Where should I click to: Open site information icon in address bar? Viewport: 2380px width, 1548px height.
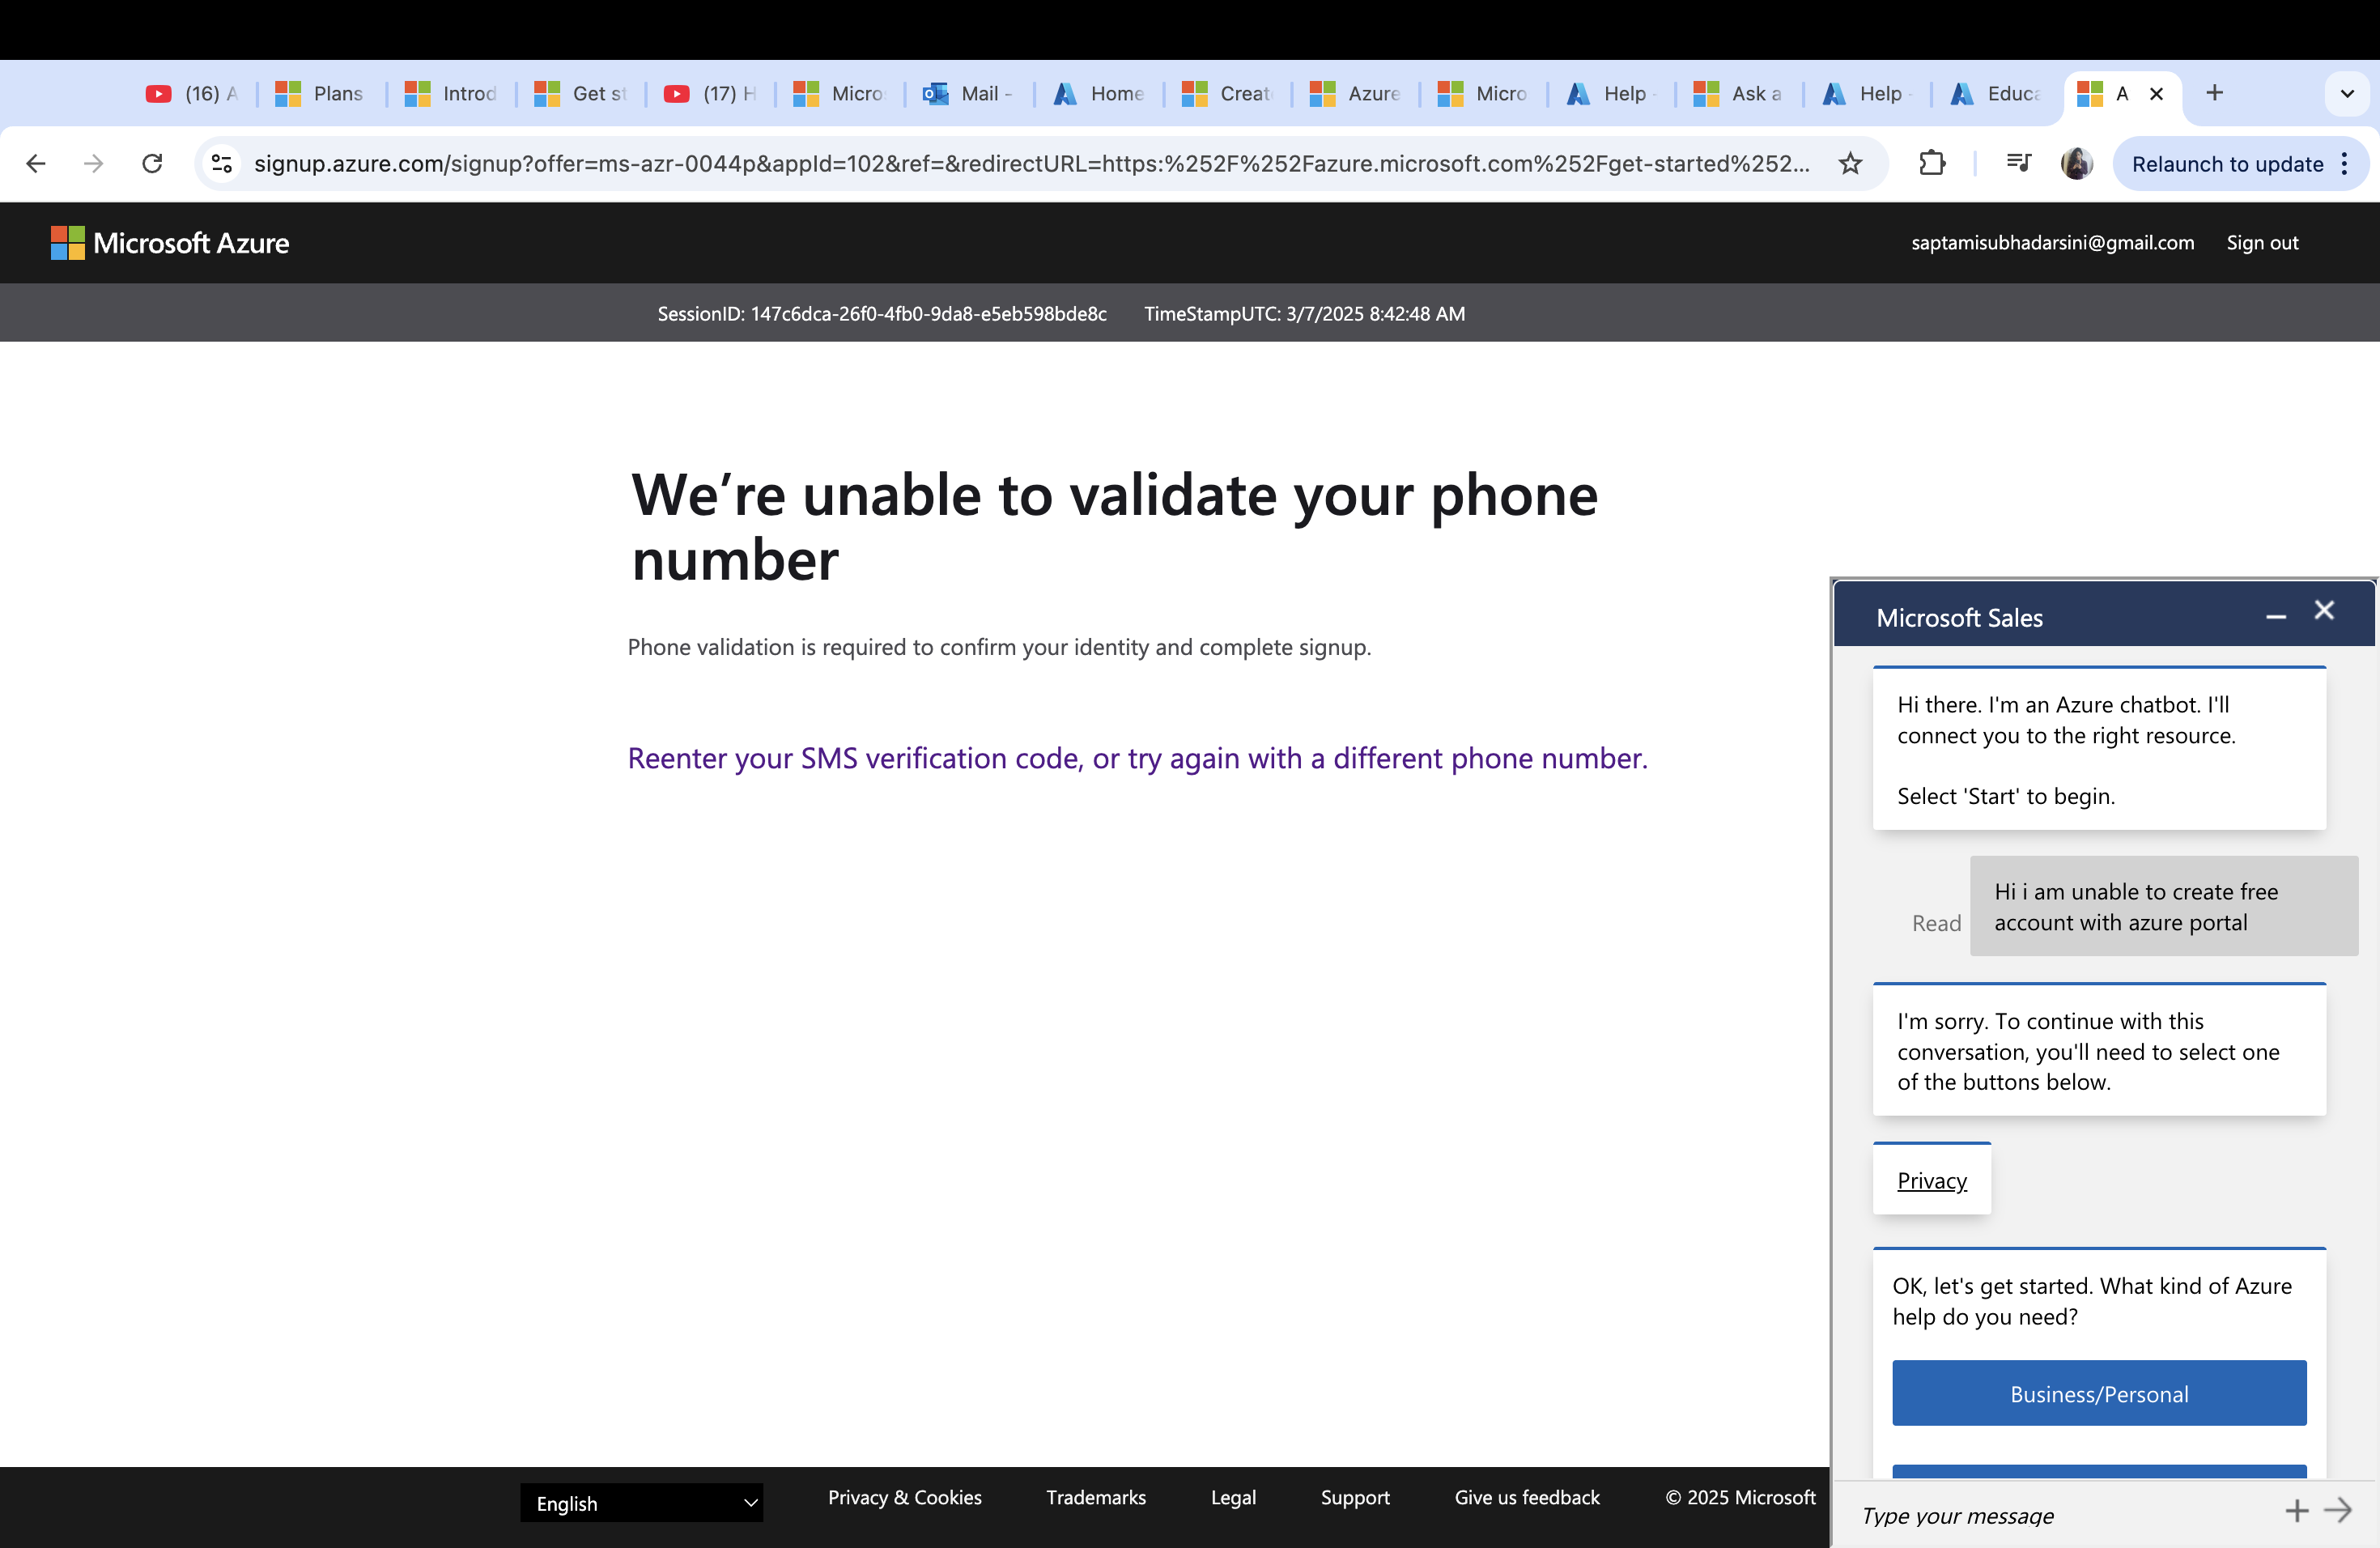[x=222, y=163]
